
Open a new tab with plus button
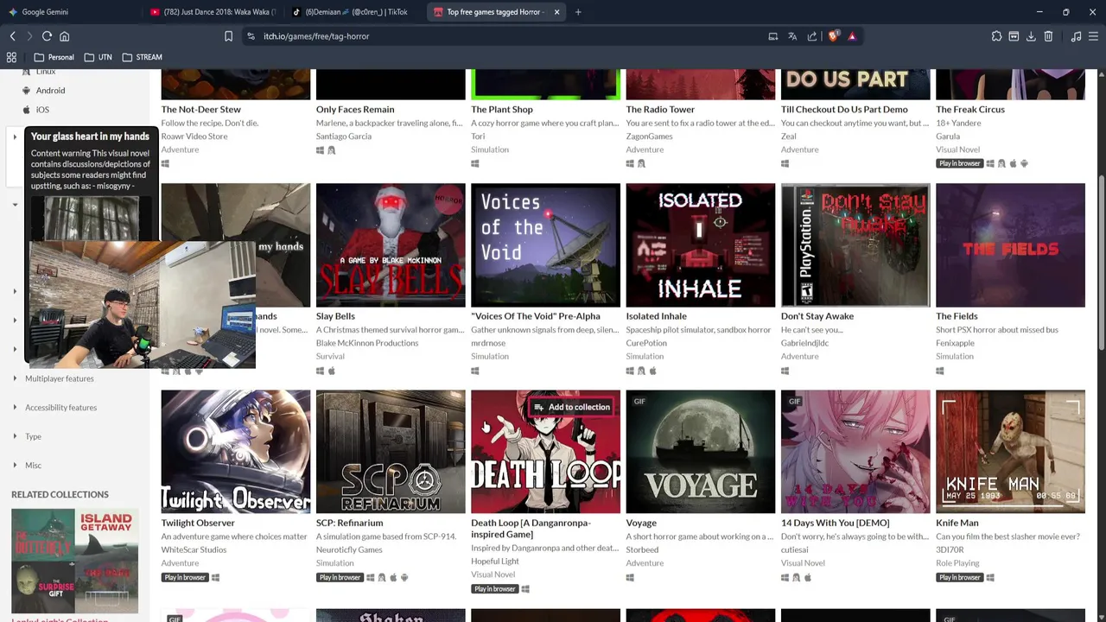[x=578, y=12]
